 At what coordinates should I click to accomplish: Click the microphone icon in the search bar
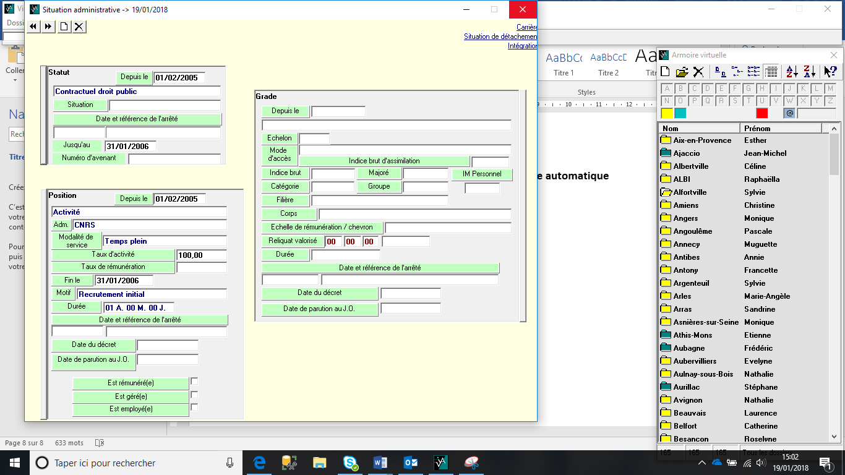pos(230,463)
